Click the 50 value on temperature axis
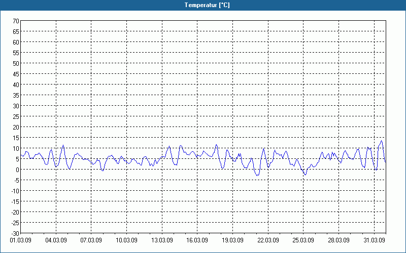Viewport: 406px width, 253px height. pos(16,63)
